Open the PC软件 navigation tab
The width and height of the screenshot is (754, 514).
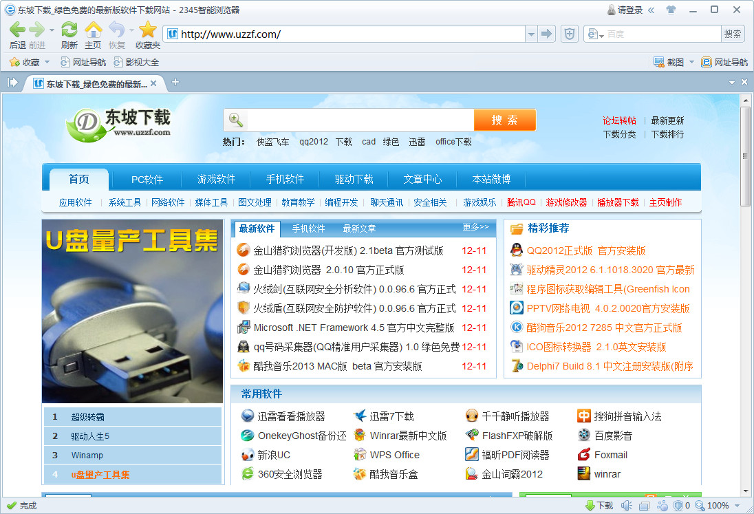point(147,180)
